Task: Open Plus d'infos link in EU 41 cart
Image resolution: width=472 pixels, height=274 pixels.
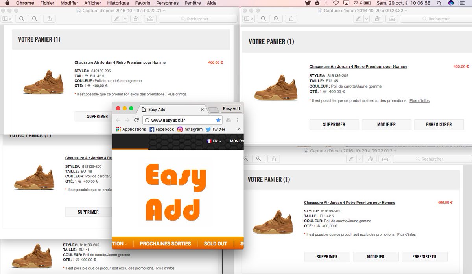Action: click(165, 269)
